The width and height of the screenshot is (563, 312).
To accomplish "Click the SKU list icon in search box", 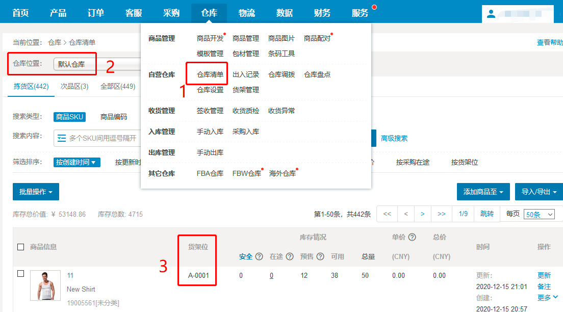I will [x=62, y=138].
